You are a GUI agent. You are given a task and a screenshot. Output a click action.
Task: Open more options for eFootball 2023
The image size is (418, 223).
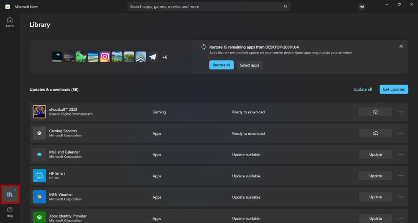click(x=400, y=112)
